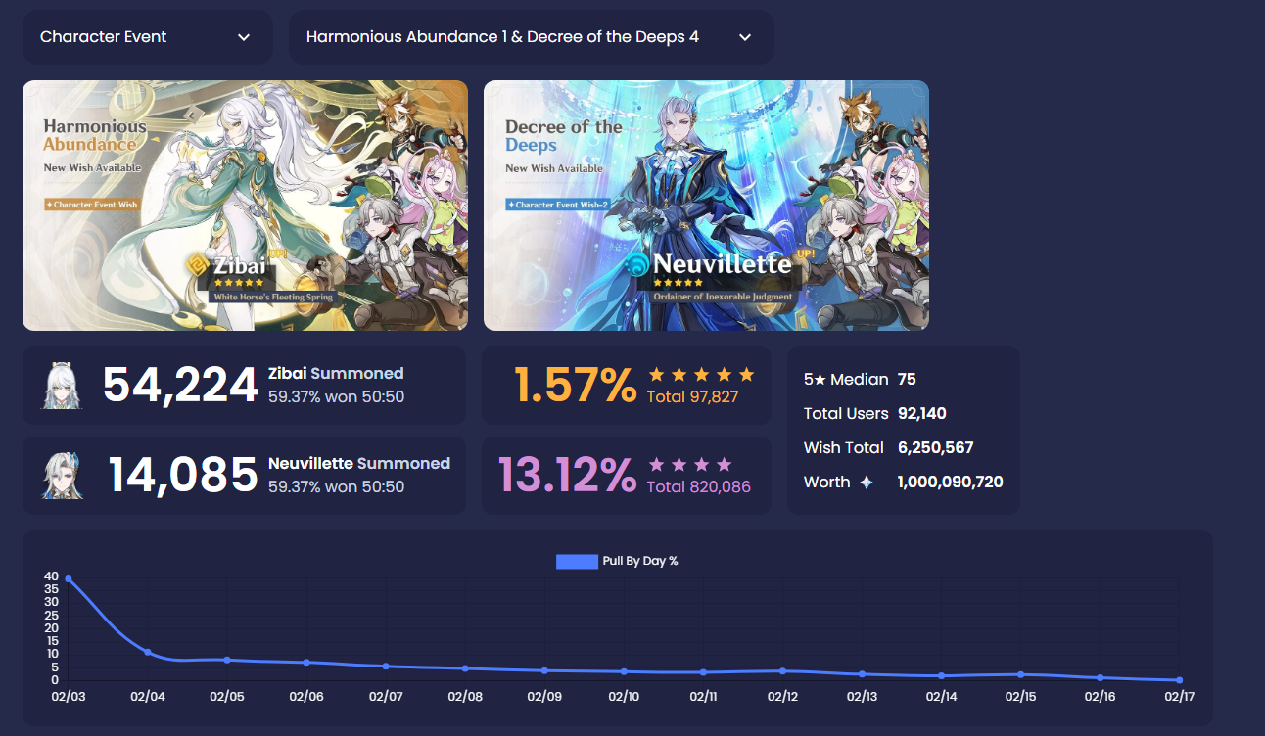Select the chart data point for 02/03

tap(69, 578)
